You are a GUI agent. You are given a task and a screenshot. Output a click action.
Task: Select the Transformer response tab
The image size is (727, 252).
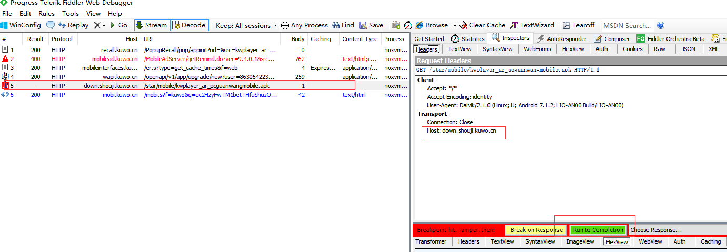[431, 241]
